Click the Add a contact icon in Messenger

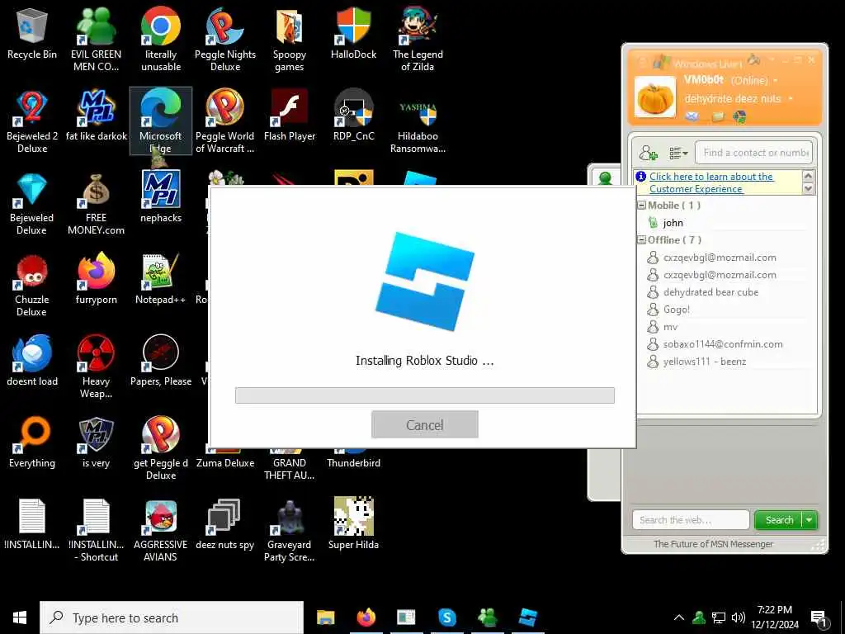(648, 153)
